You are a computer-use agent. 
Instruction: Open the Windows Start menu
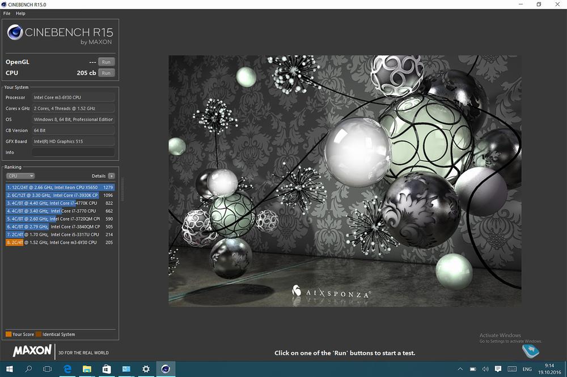coord(10,369)
